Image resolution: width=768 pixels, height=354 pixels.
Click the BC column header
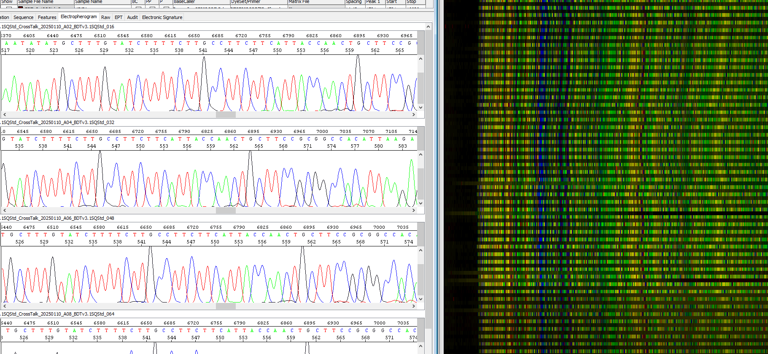[x=137, y=2]
